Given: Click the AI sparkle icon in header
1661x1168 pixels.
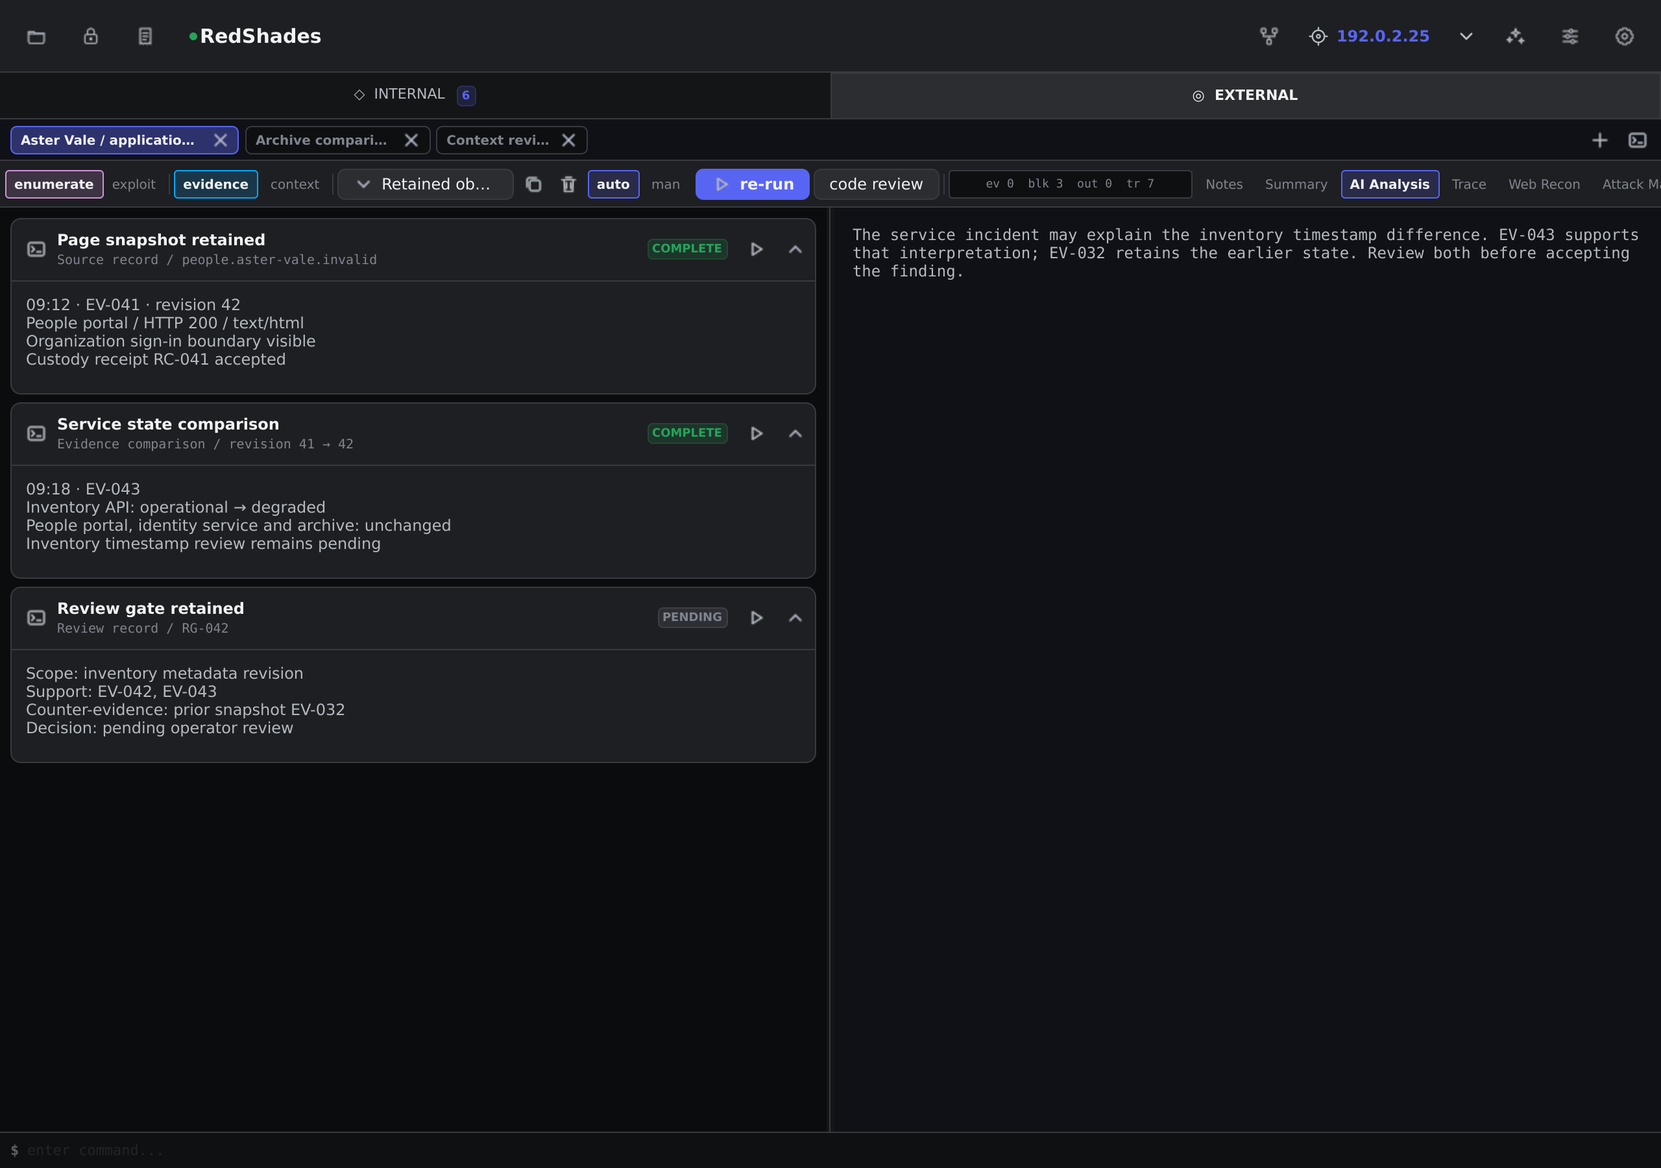Looking at the screenshot, I should [1515, 36].
